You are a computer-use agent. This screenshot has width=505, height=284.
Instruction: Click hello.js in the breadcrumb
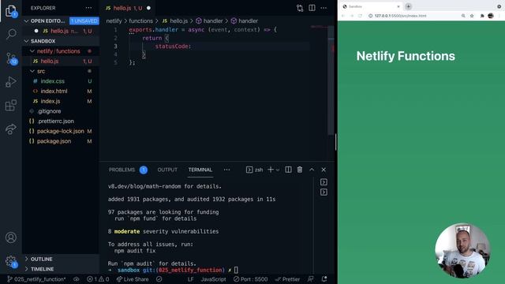click(x=175, y=21)
